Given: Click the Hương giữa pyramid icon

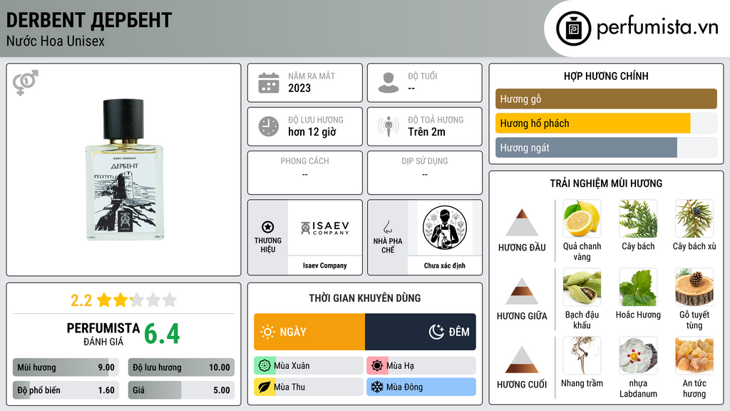Looking at the screenshot, I should click(522, 291).
